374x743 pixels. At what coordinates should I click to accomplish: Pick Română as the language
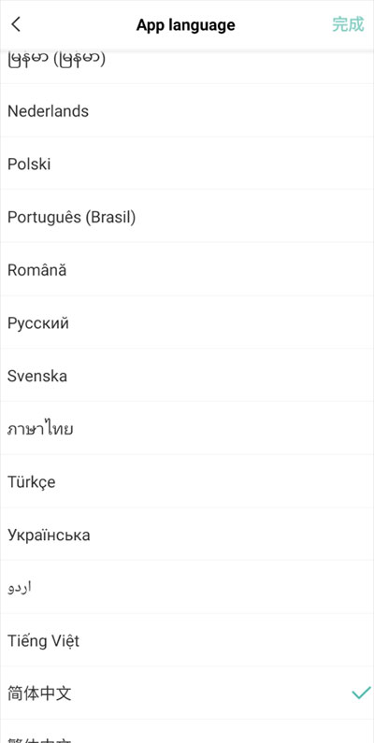click(187, 270)
